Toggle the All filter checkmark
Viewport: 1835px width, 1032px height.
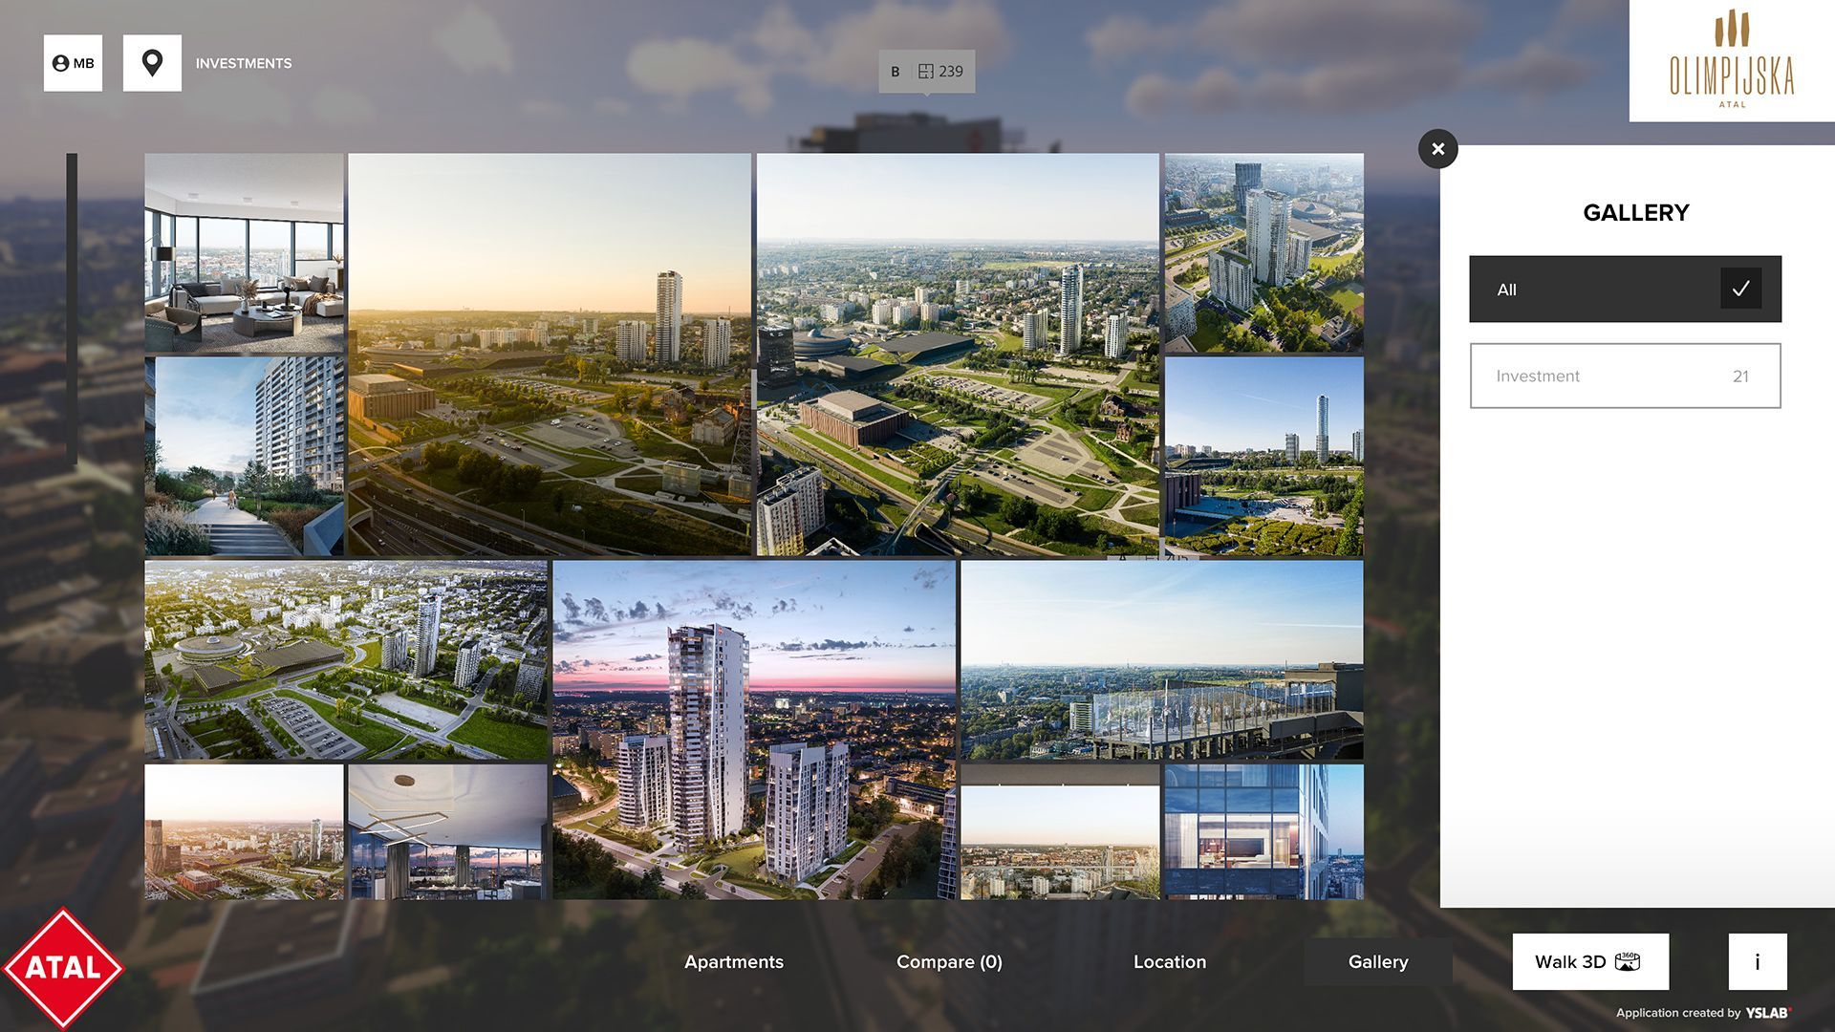coord(1740,289)
